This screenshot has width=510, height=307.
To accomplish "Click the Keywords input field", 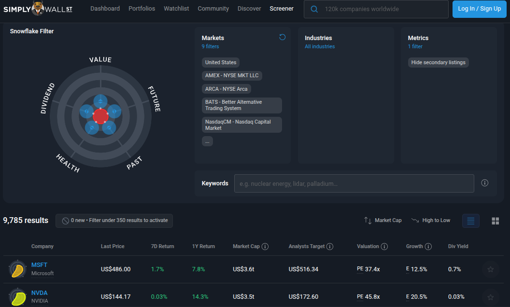I will (354, 183).
